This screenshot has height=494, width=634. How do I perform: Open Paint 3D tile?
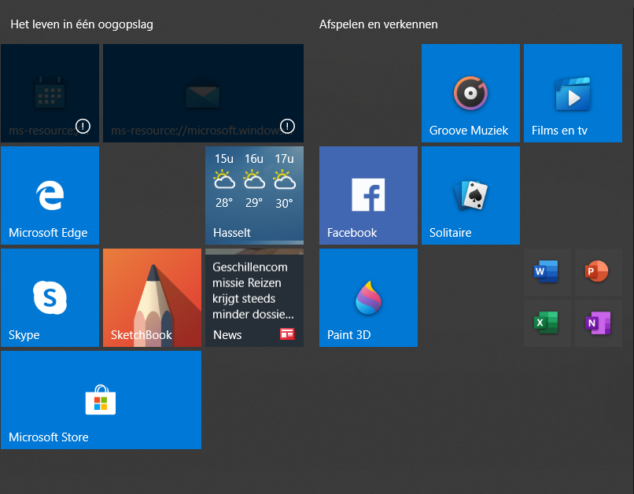(368, 297)
